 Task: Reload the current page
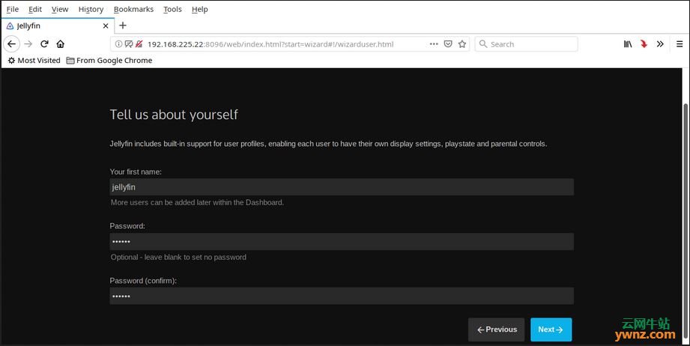(x=44, y=44)
